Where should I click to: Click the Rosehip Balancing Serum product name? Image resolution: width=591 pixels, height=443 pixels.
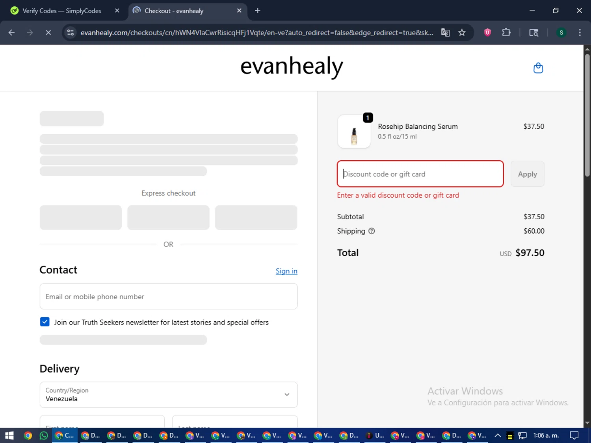pos(418,126)
